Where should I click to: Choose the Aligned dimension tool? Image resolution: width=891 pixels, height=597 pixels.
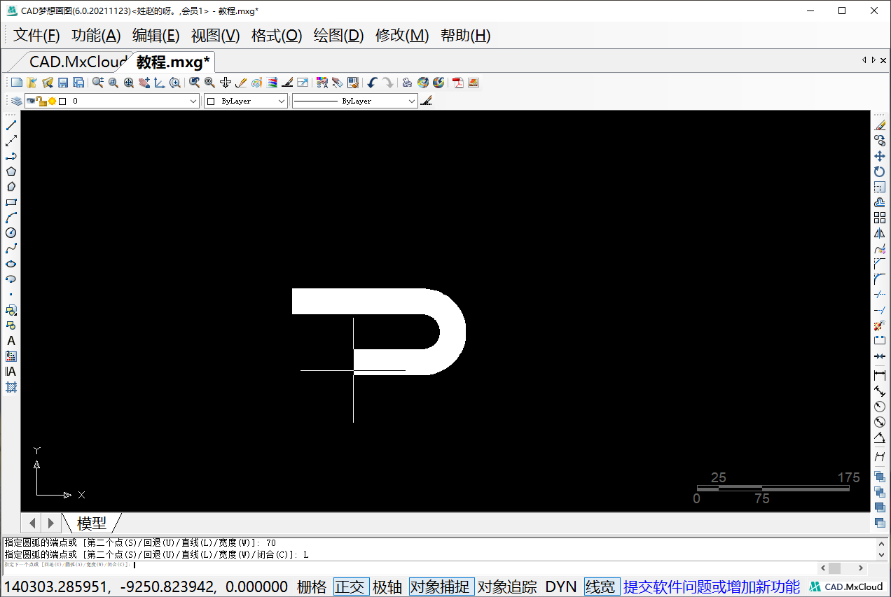[x=880, y=391]
